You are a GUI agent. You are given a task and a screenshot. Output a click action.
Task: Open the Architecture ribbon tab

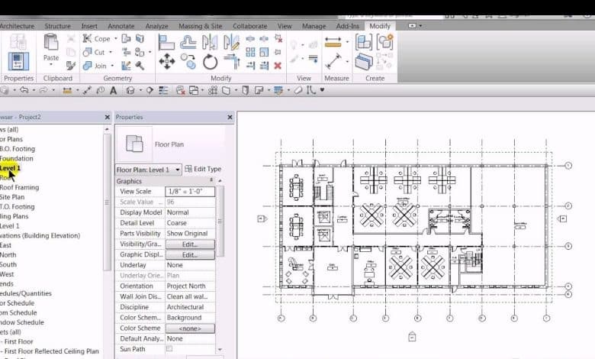tap(17, 26)
